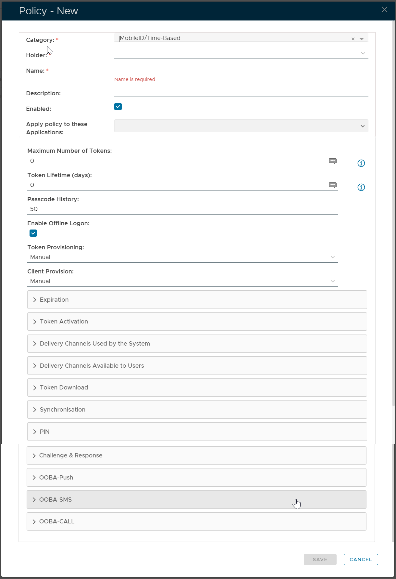Click info icon for Token Lifetime
Image resolution: width=396 pixels, height=579 pixels.
[x=361, y=187]
